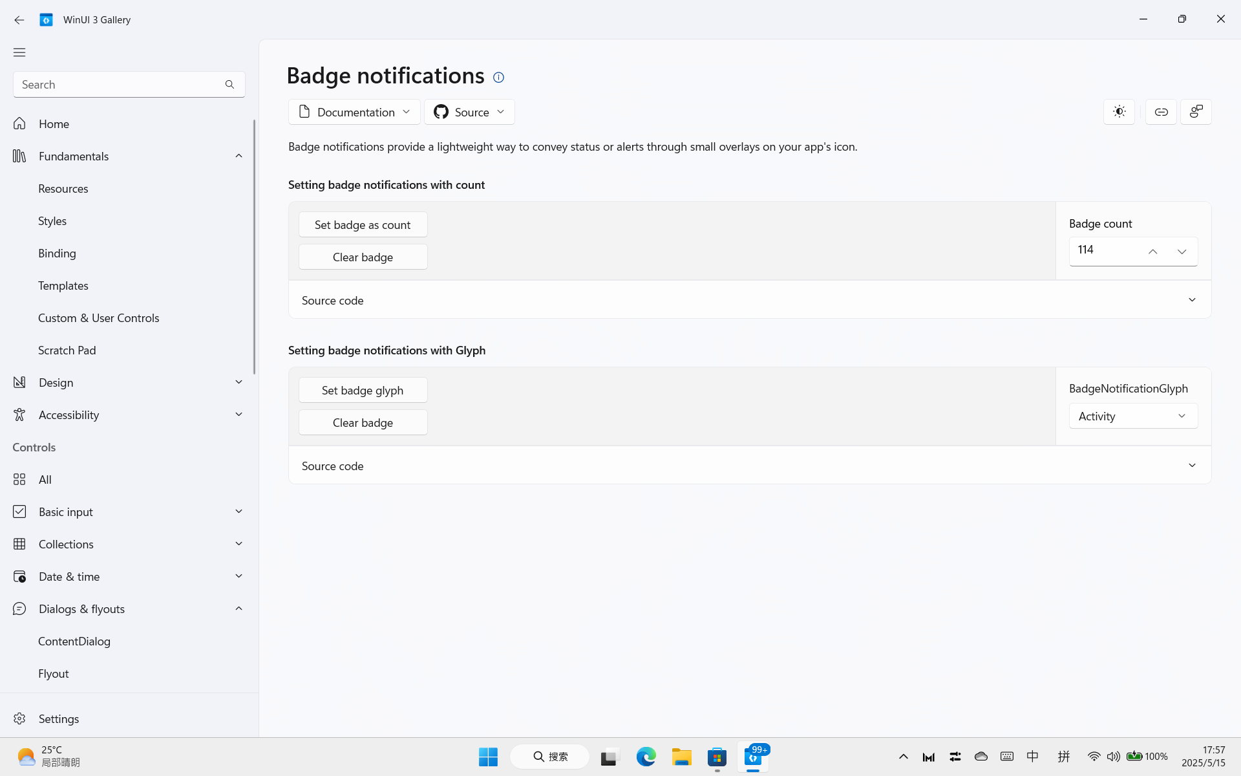Click the info icon next to the page title
This screenshot has width=1241, height=776.
click(x=498, y=78)
